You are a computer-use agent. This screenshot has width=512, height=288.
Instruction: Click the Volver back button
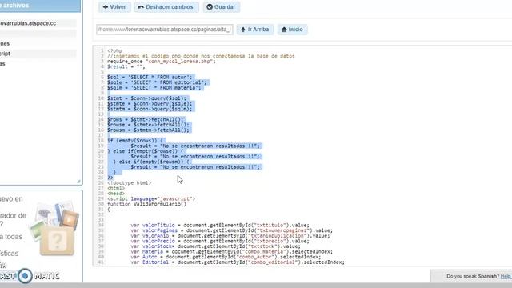(114, 7)
